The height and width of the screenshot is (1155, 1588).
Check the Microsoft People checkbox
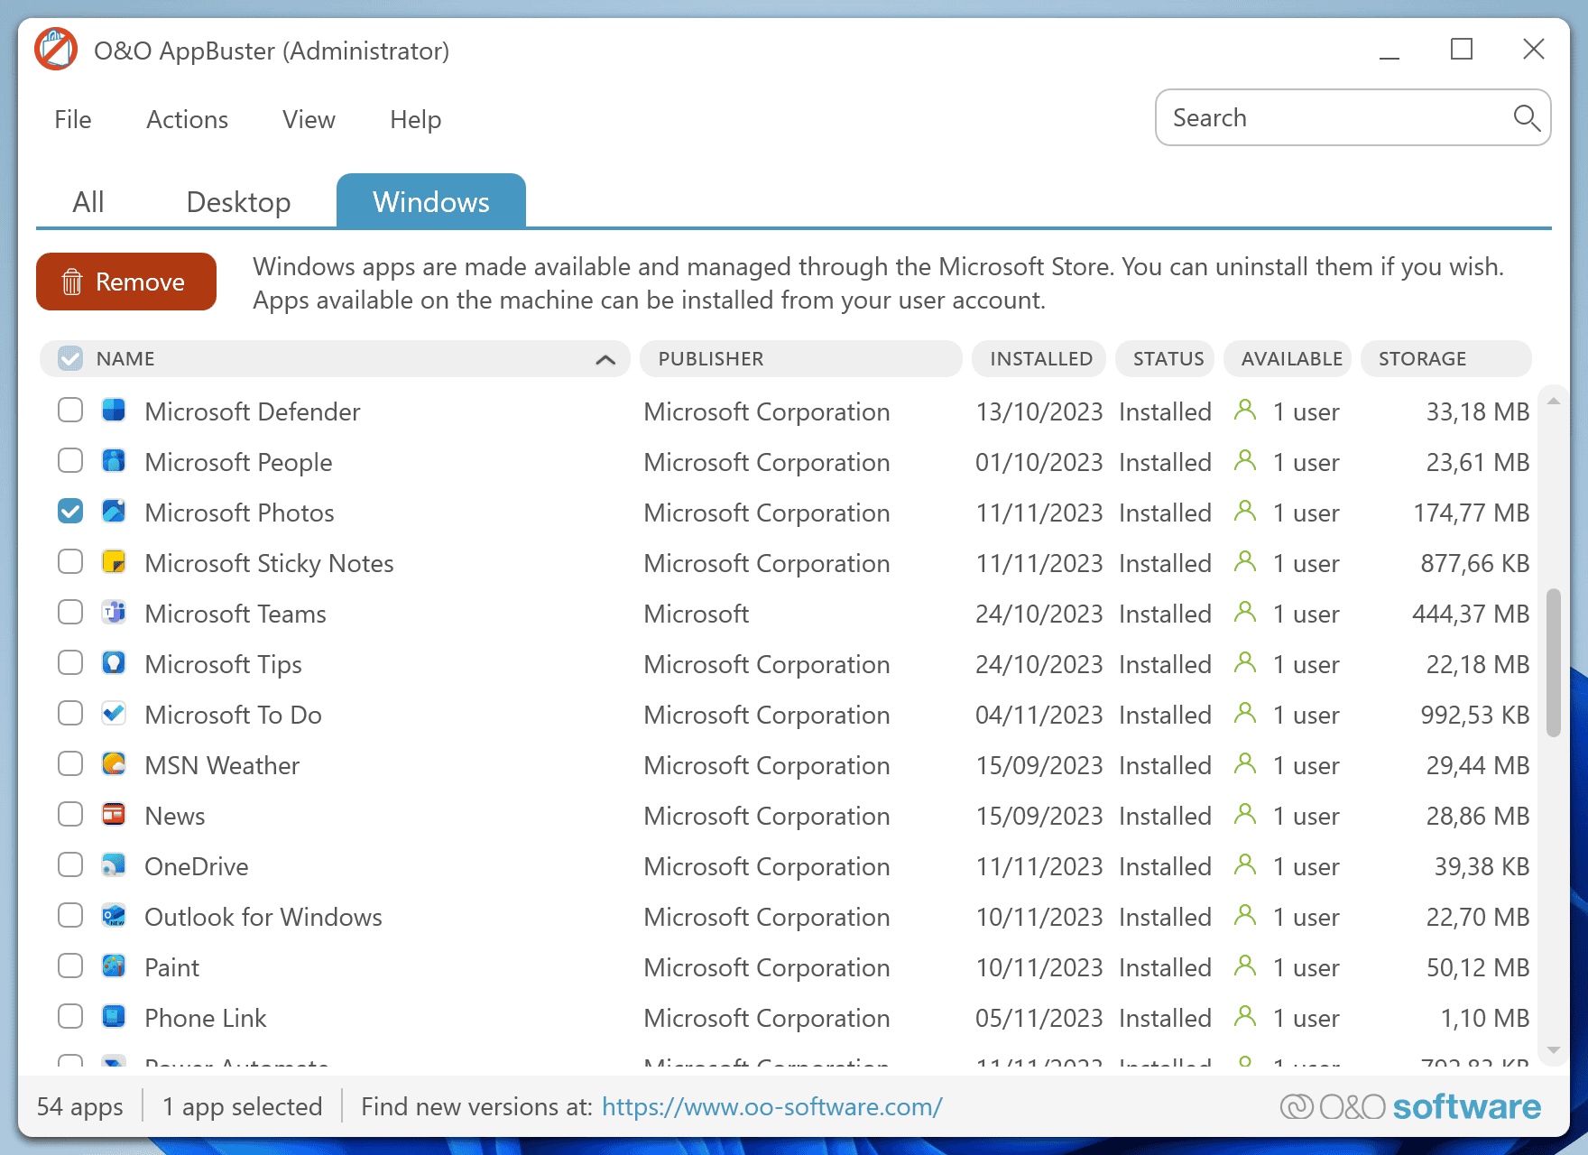70,461
